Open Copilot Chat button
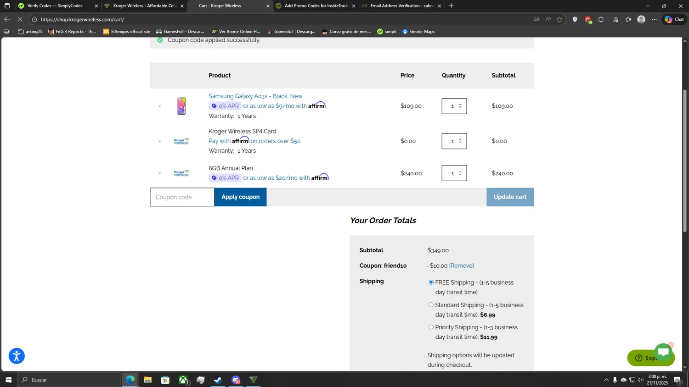Screen dimensions: 689x387 tap(674, 19)
